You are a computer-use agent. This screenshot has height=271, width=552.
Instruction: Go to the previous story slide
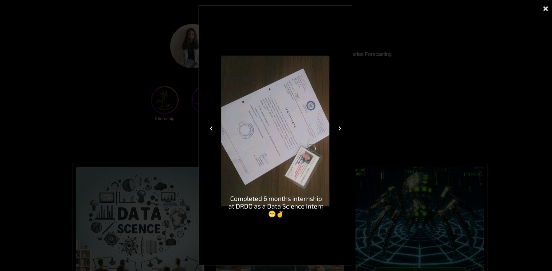[x=211, y=128]
